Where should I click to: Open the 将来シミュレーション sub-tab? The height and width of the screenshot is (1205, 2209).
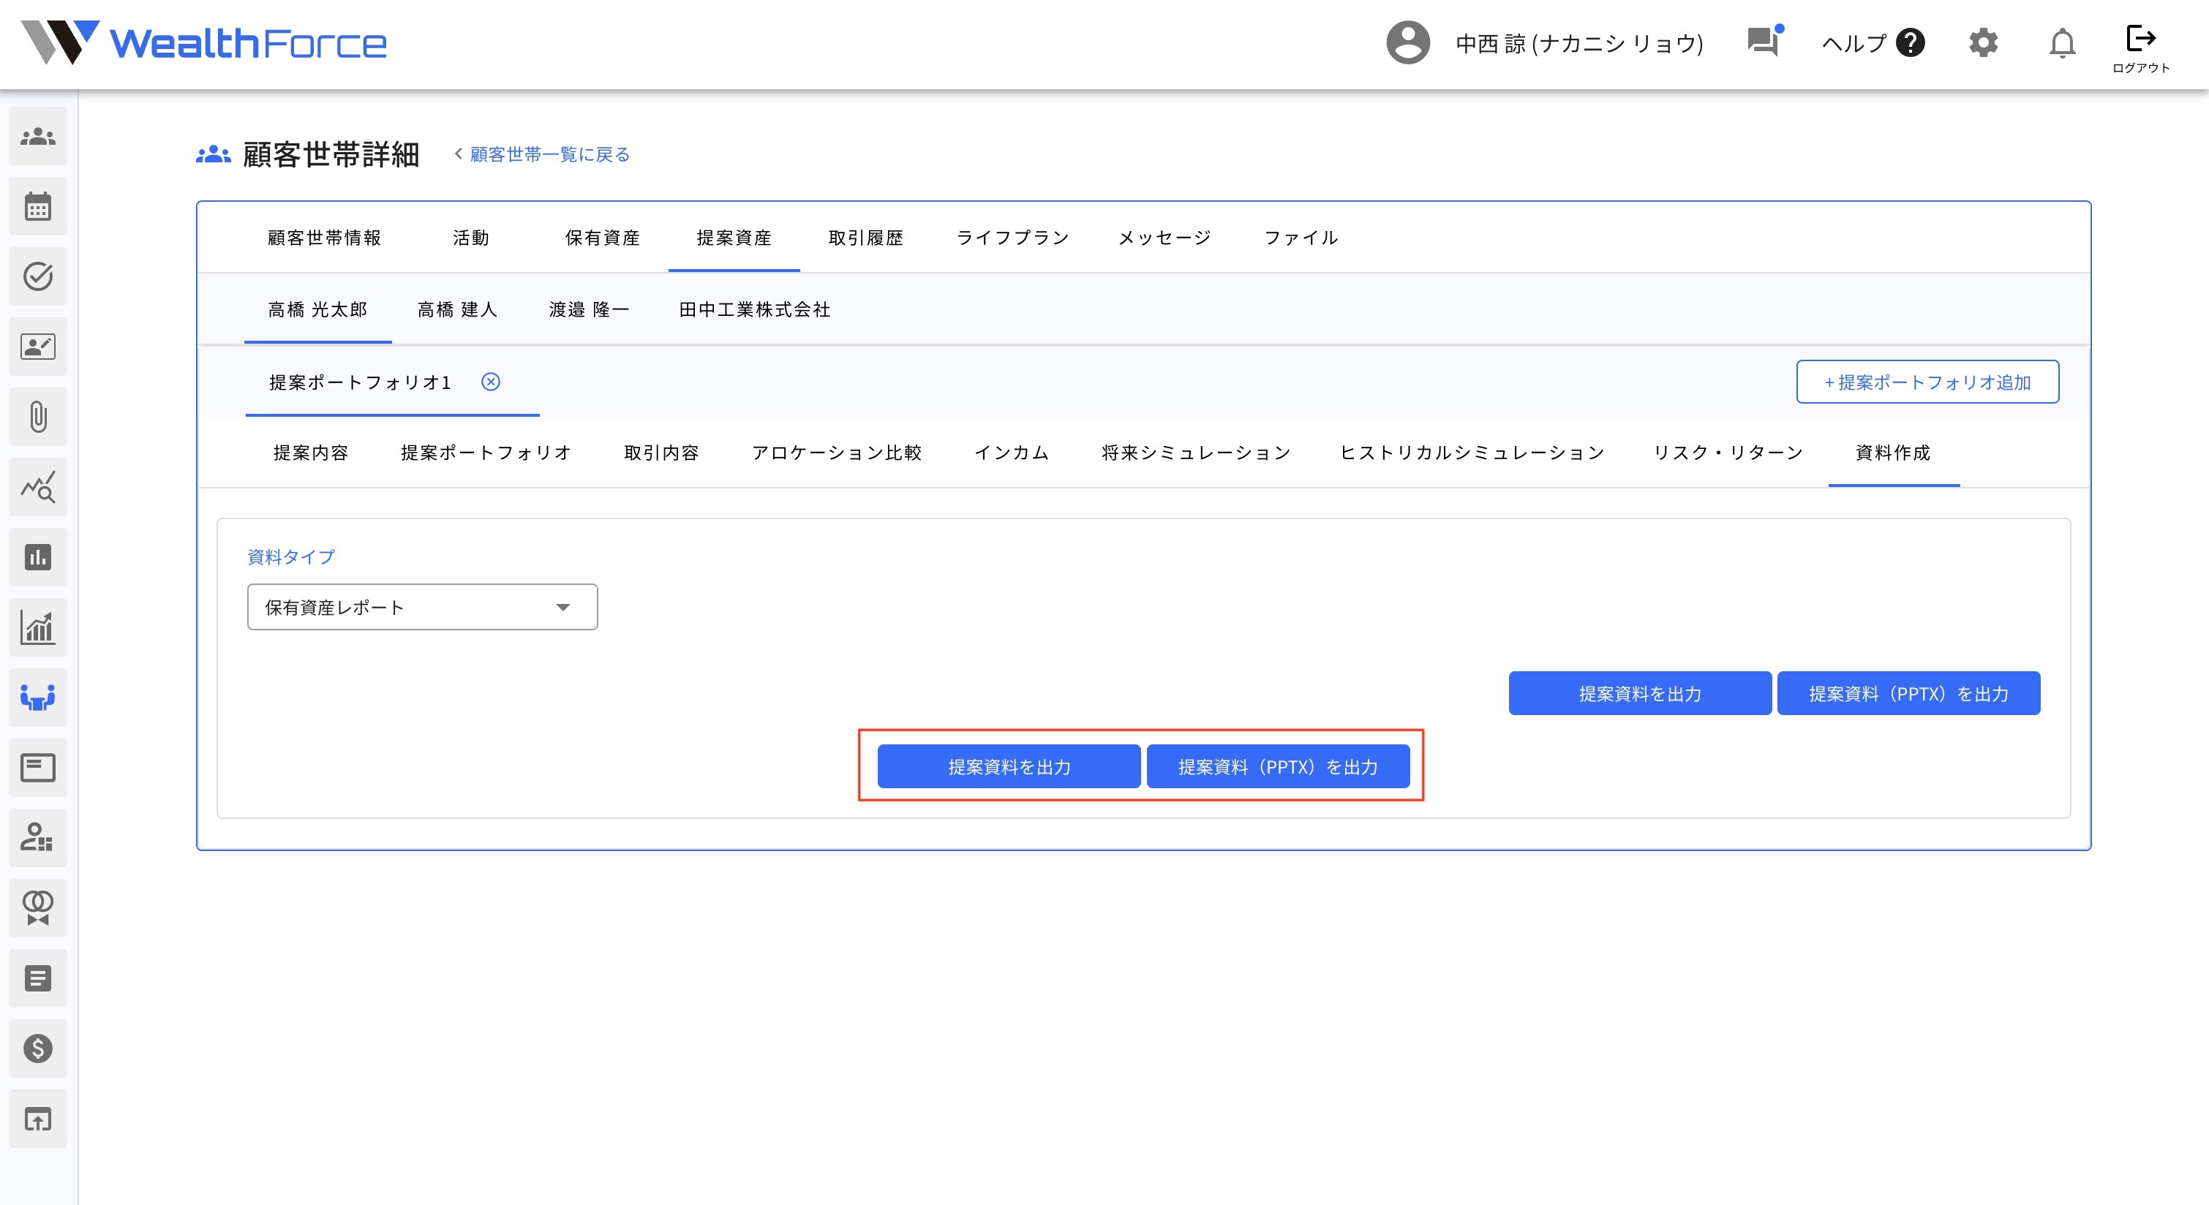click(x=1196, y=453)
